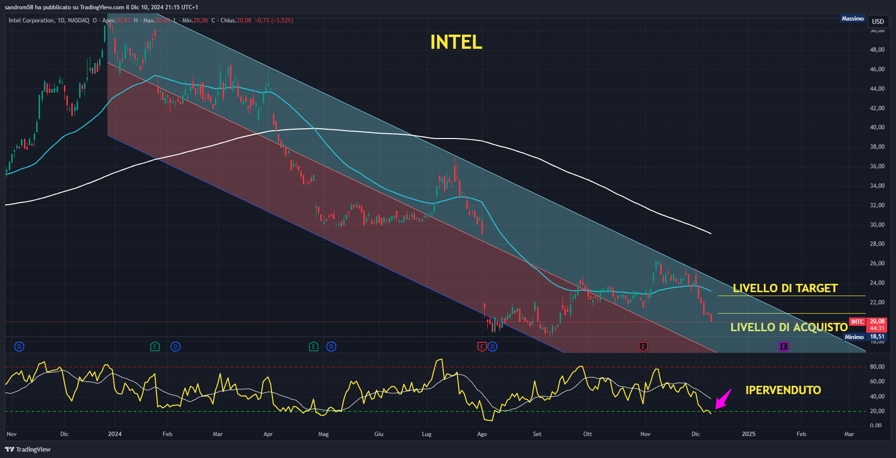The image size is (896, 458).
Task: Click the 44:31 countdown timer label
Action: point(877,328)
